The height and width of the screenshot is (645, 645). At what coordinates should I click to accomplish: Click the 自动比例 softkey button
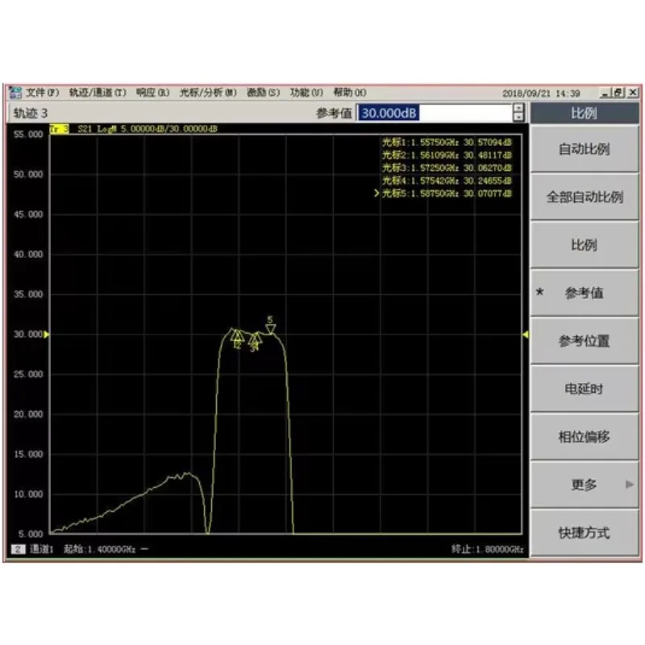(x=584, y=149)
